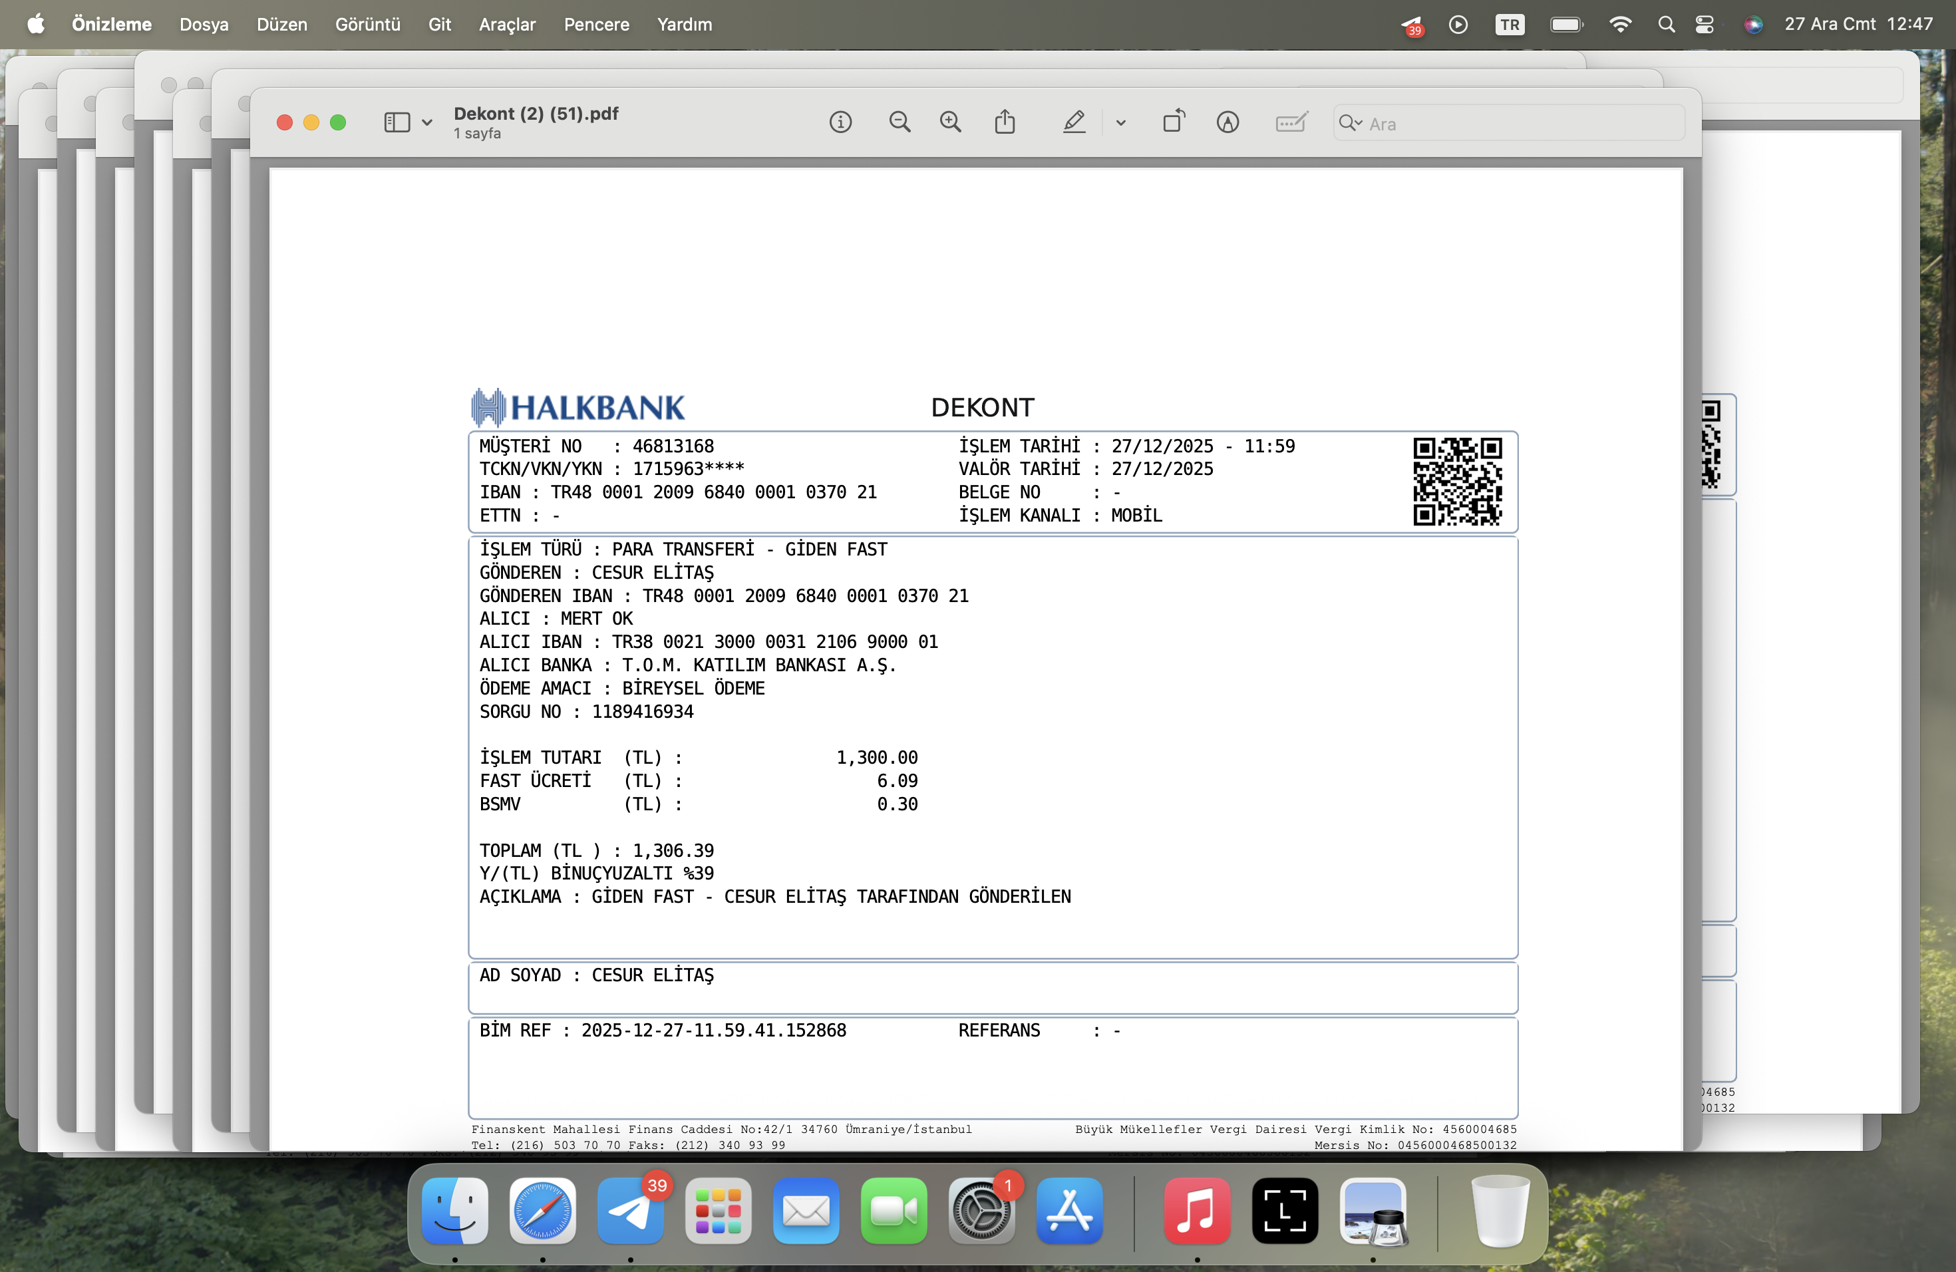Click the FAST fee value 6.09
1956x1272 pixels.
point(897,780)
